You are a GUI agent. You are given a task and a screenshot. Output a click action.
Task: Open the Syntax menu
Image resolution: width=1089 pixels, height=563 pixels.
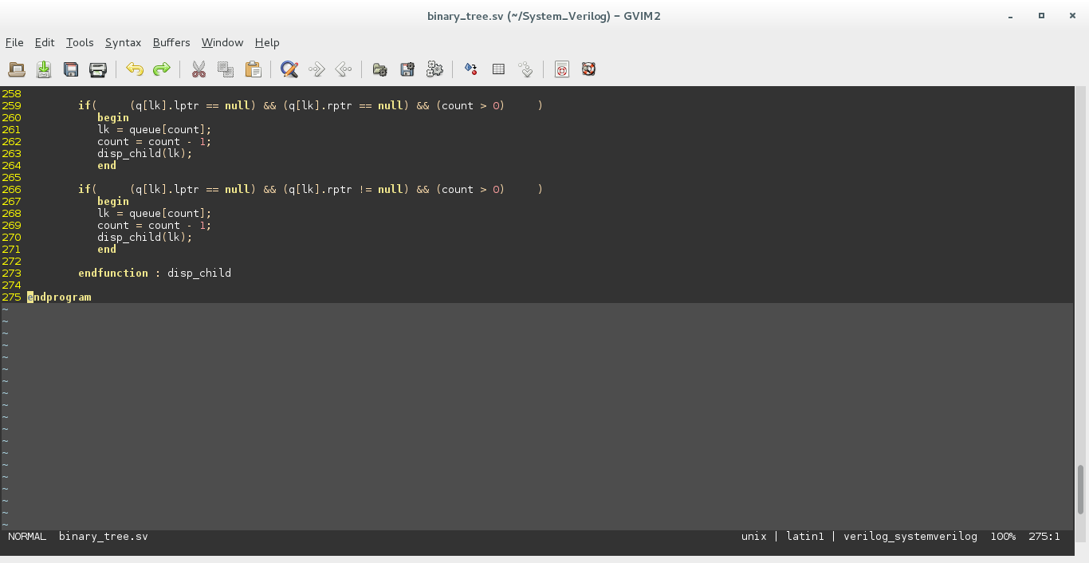pos(123,42)
